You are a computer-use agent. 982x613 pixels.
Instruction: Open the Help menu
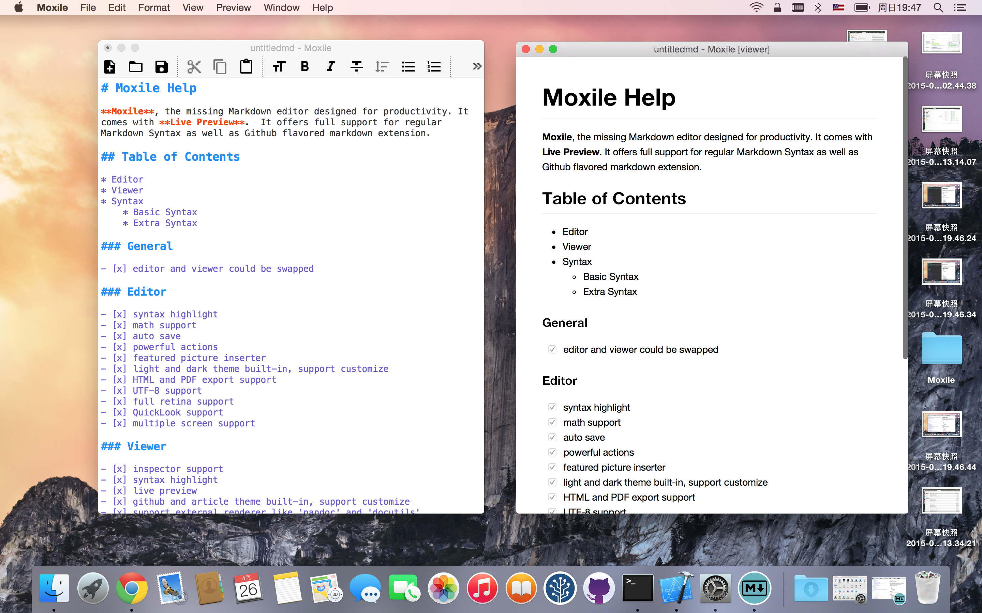(x=323, y=7)
